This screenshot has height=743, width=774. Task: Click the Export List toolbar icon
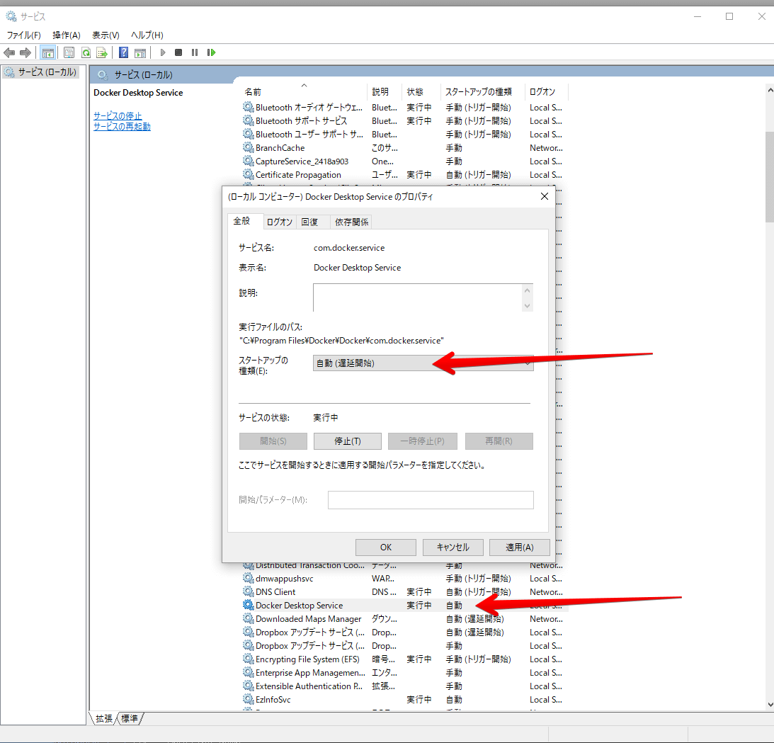coord(102,52)
